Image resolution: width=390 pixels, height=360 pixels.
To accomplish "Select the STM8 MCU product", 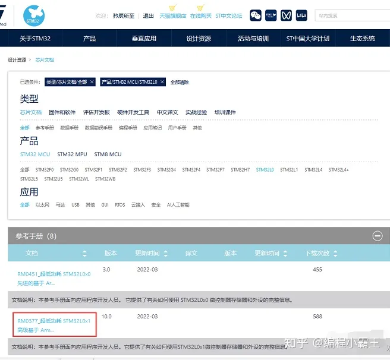I will coord(108,154).
